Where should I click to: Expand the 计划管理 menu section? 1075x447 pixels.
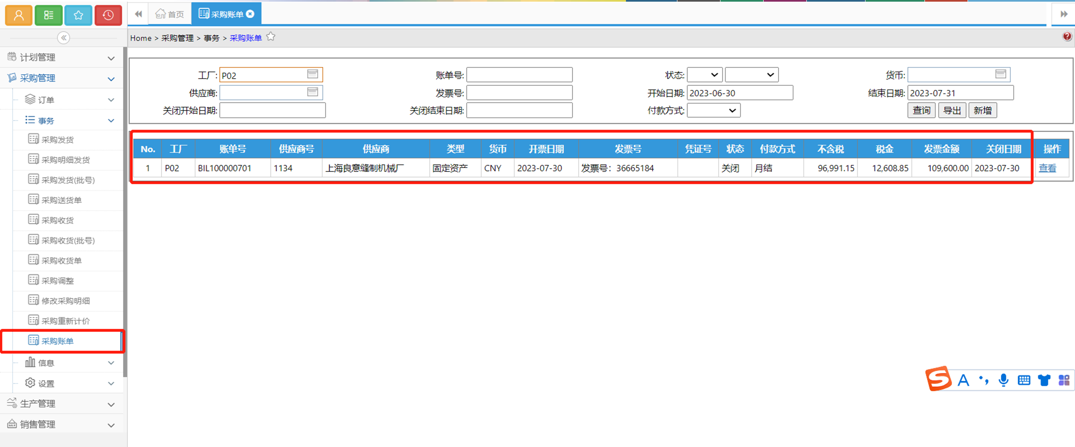click(62, 58)
